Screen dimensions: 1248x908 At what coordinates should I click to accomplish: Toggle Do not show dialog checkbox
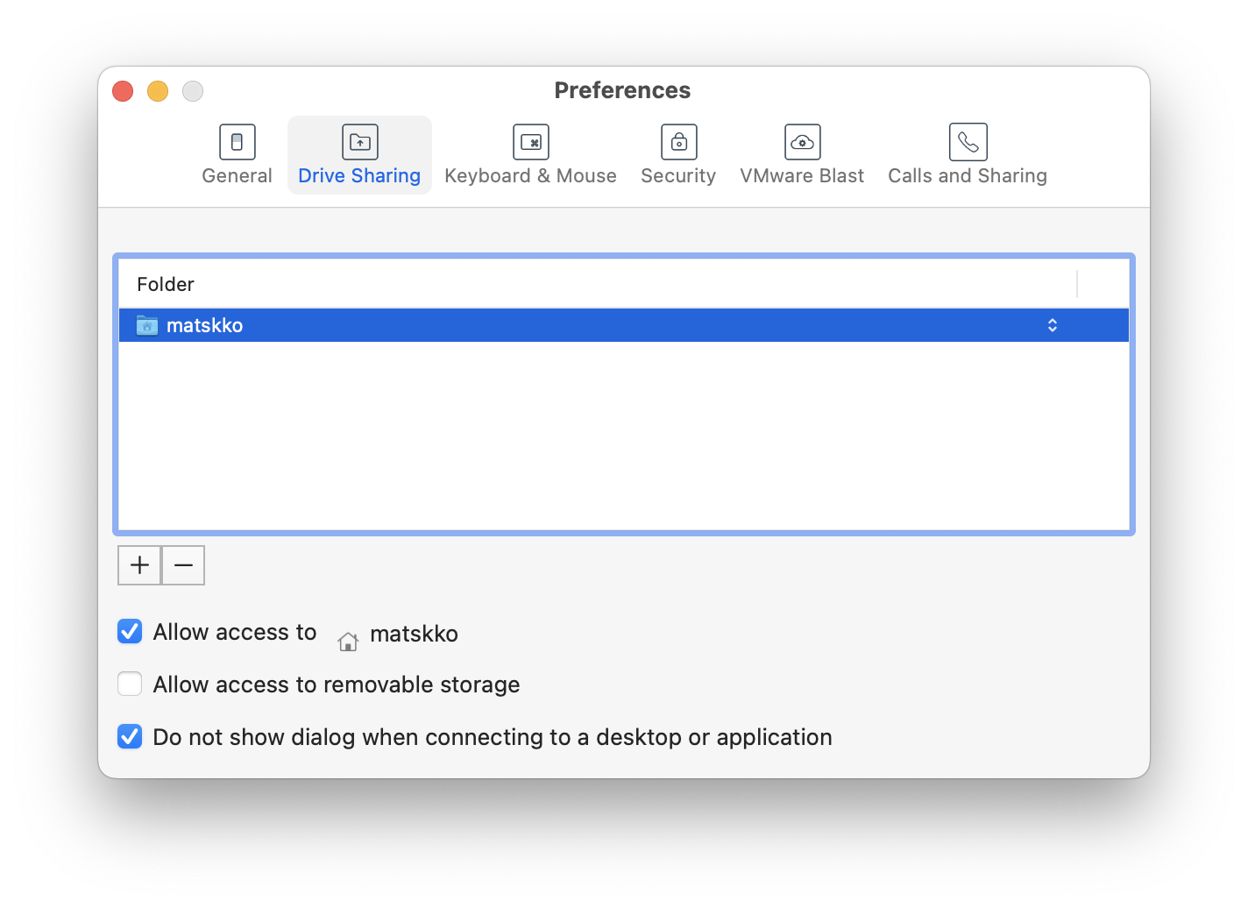click(130, 736)
